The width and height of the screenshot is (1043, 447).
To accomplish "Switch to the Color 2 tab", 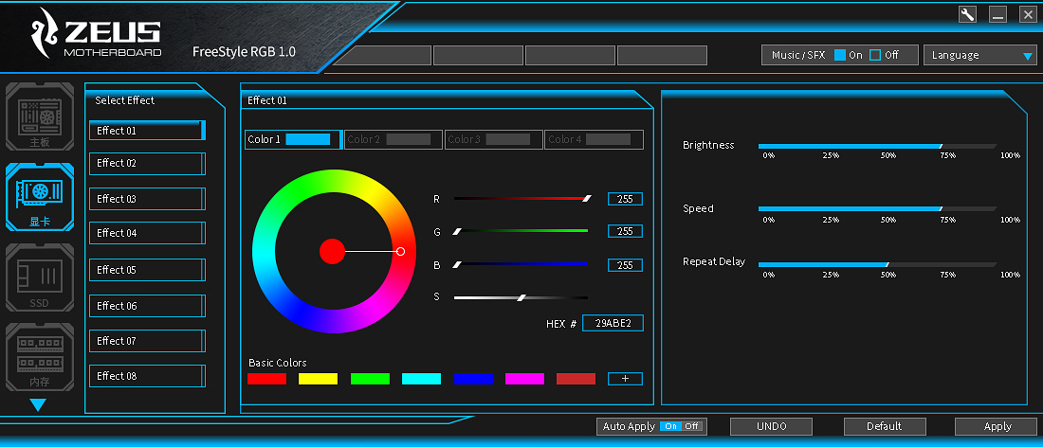I will pyautogui.click(x=393, y=140).
